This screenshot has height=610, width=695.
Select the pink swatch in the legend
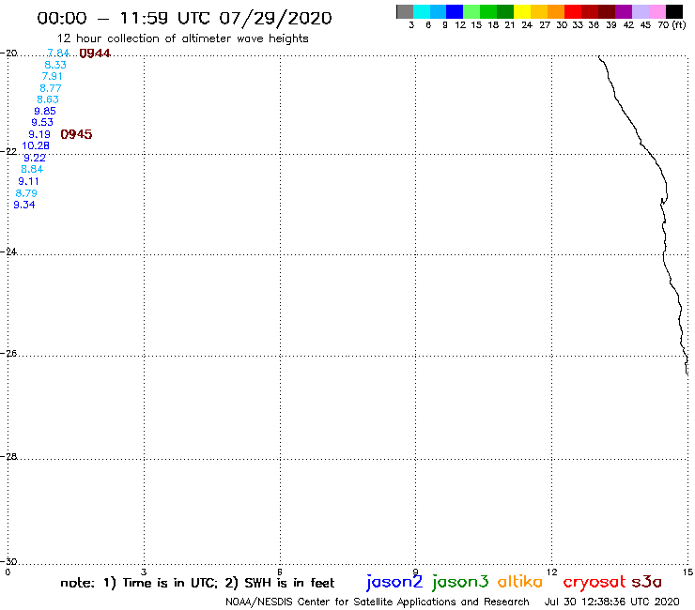coord(656,11)
